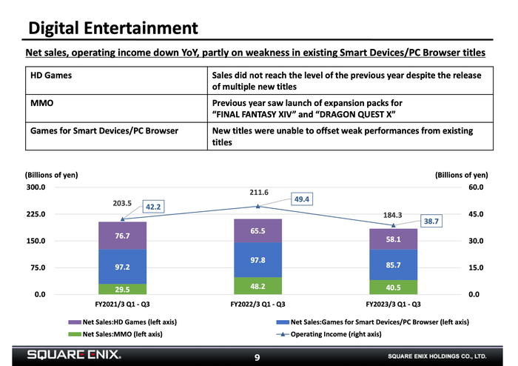This screenshot has height=366, width=518.
Task: Click the 211.6 total label
Action: coord(259,193)
